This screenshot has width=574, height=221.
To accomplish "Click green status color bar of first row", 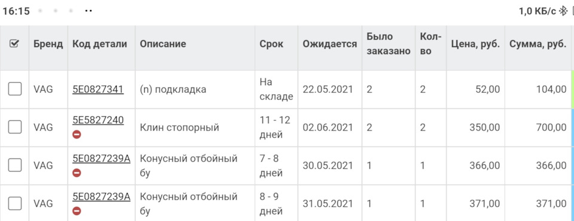I will [x=572, y=89].
